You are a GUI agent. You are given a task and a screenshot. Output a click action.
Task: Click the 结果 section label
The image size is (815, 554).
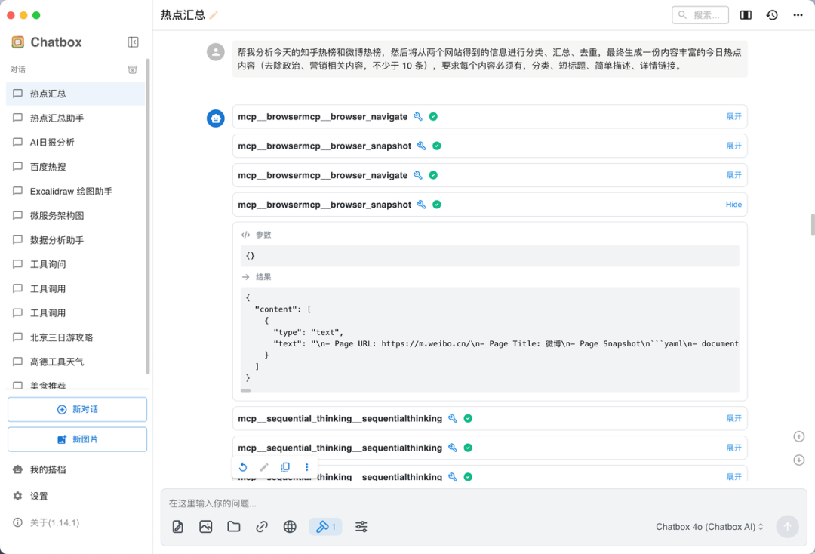click(x=263, y=277)
